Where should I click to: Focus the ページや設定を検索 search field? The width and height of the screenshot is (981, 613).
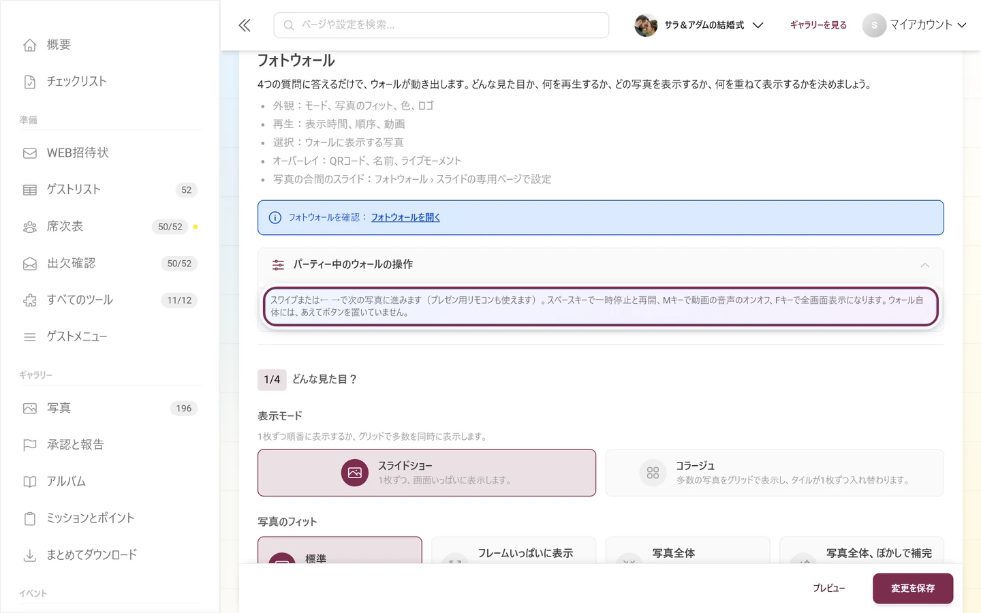click(441, 25)
